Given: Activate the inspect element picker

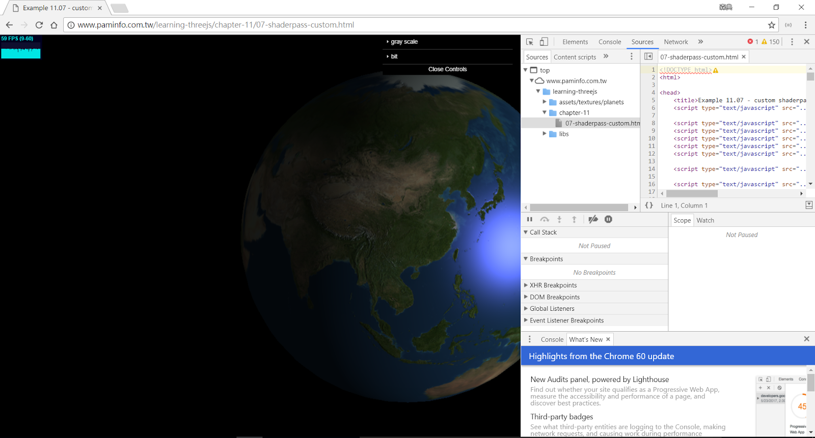Looking at the screenshot, I should pos(530,42).
